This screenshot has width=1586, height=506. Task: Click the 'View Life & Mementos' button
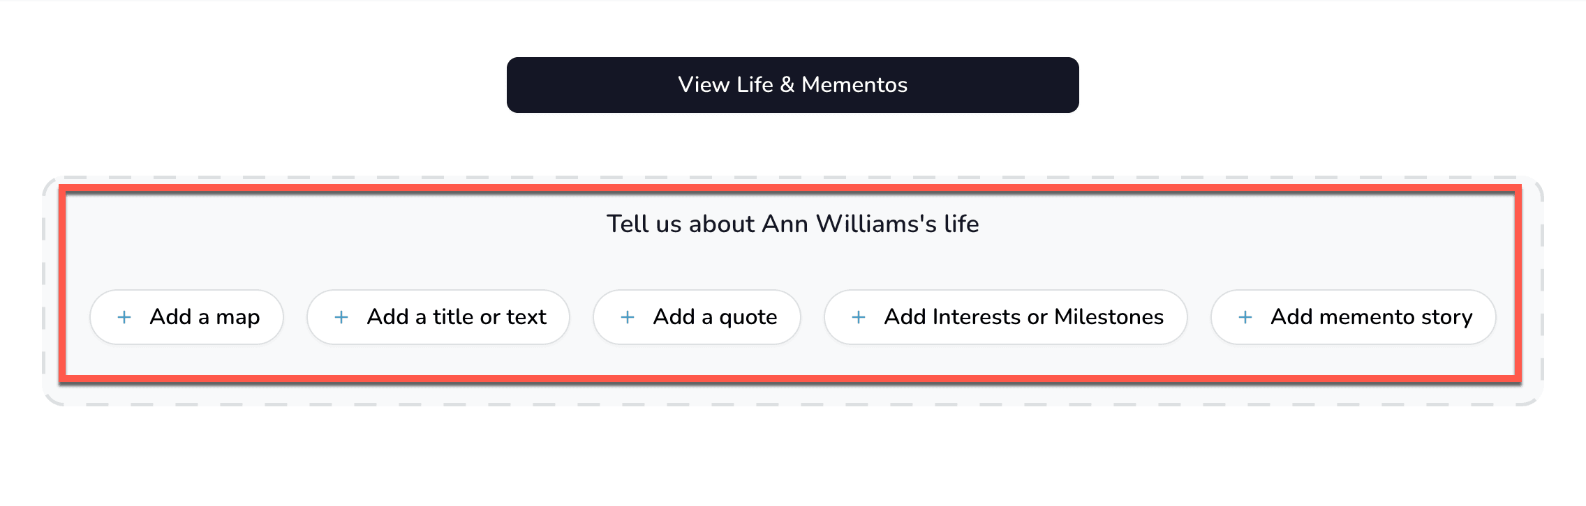click(x=793, y=84)
